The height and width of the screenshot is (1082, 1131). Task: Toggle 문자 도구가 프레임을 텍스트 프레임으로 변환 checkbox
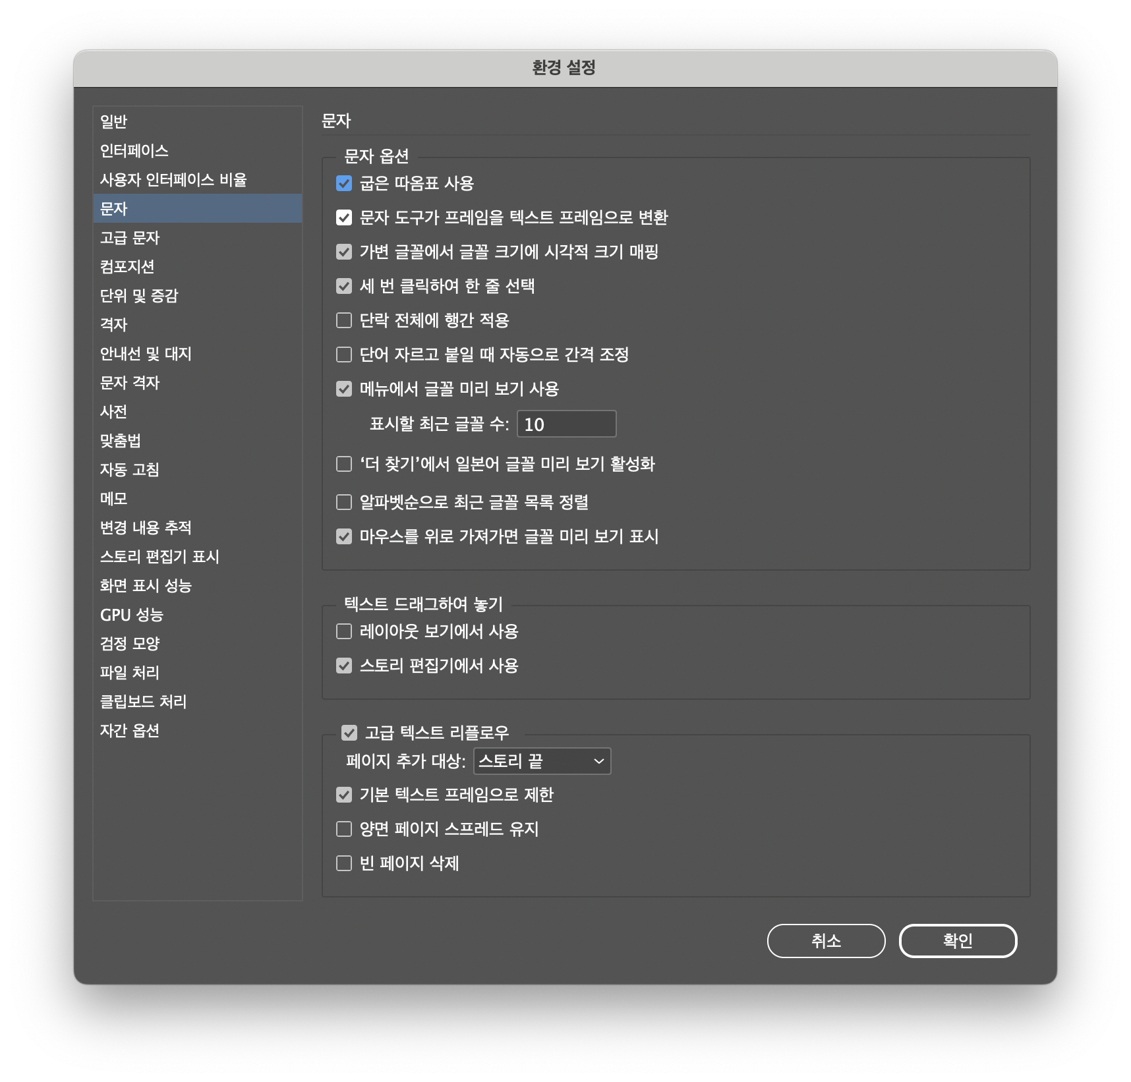point(344,217)
